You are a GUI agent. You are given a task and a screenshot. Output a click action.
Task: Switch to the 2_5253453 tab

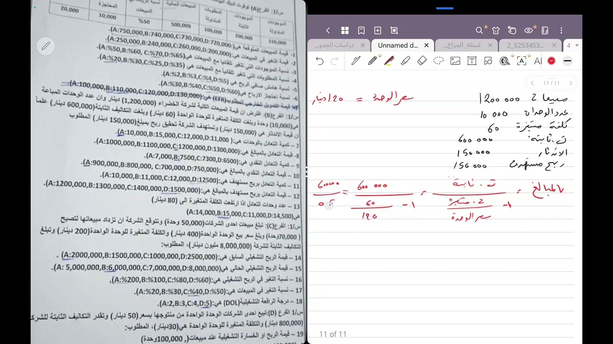pyautogui.click(x=525, y=45)
